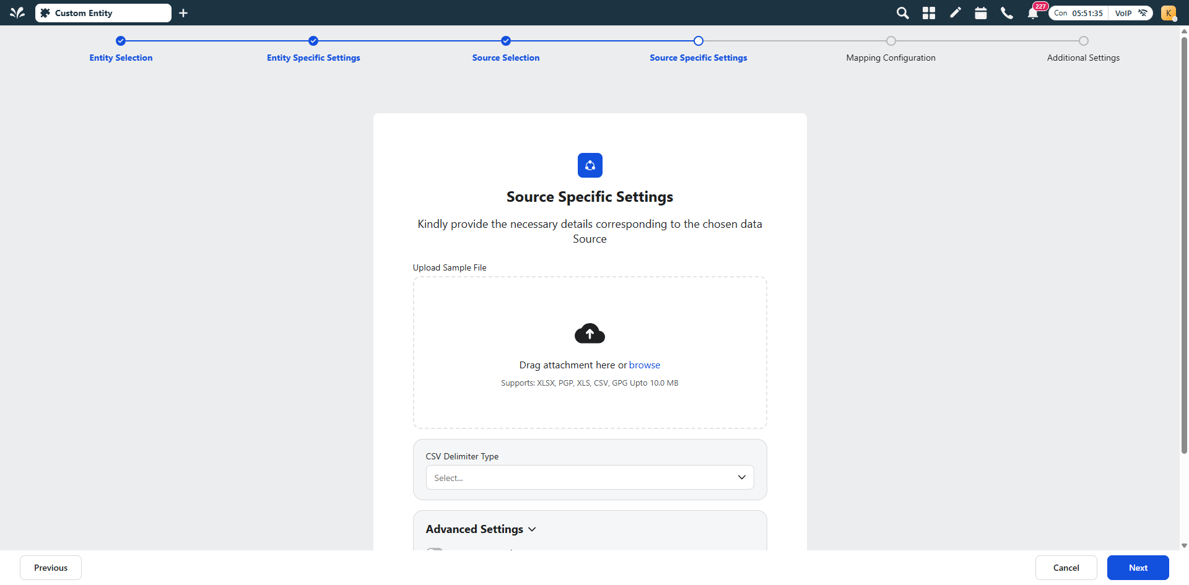This screenshot has height=585, width=1189.
Task: Open the search magnifier icon
Action: pyautogui.click(x=903, y=13)
